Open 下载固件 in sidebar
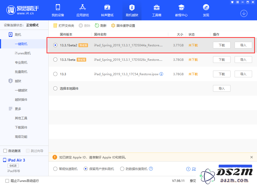 21,127
